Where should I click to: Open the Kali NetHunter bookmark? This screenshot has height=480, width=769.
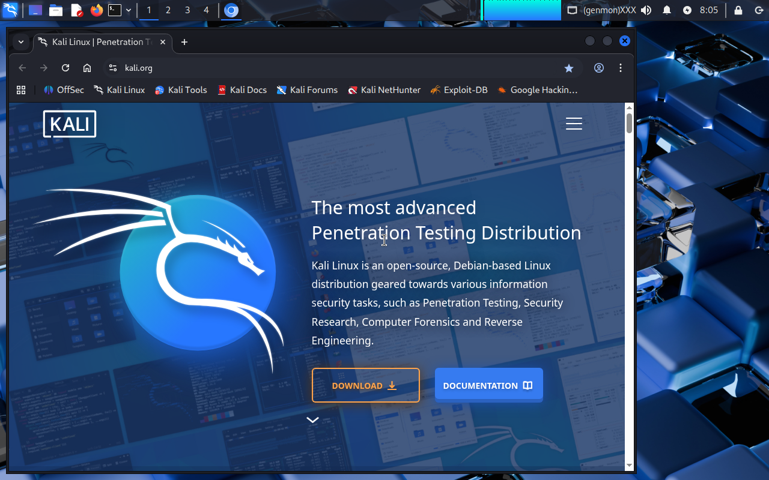pyautogui.click(x=384, y=90)
